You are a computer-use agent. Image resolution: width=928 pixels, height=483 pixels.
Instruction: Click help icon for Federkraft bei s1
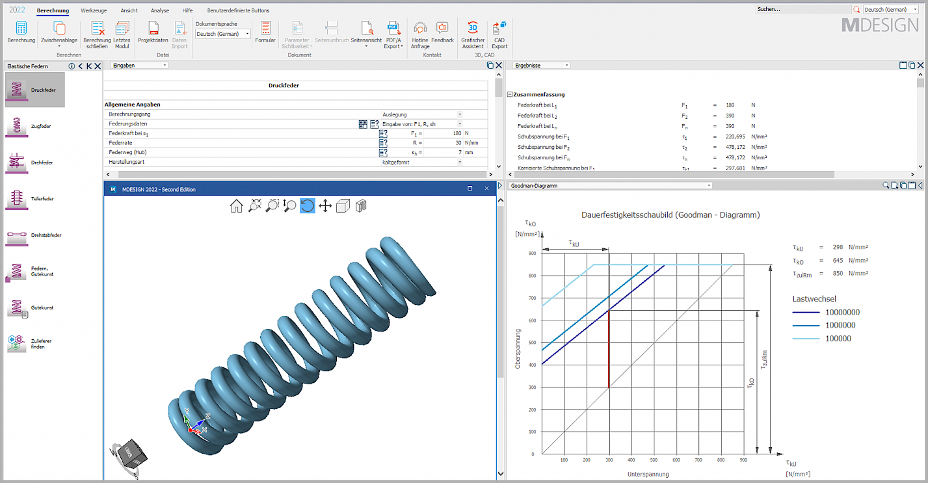click(x=383, y=133)
